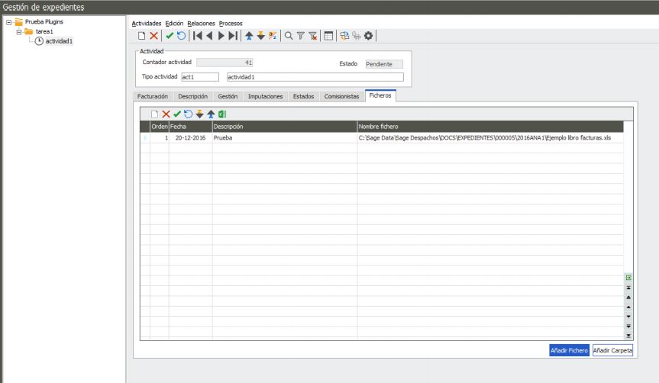
Task: Select the tarea1 folder in the tree
Action: pyautogui.click(x=44, y=31)
